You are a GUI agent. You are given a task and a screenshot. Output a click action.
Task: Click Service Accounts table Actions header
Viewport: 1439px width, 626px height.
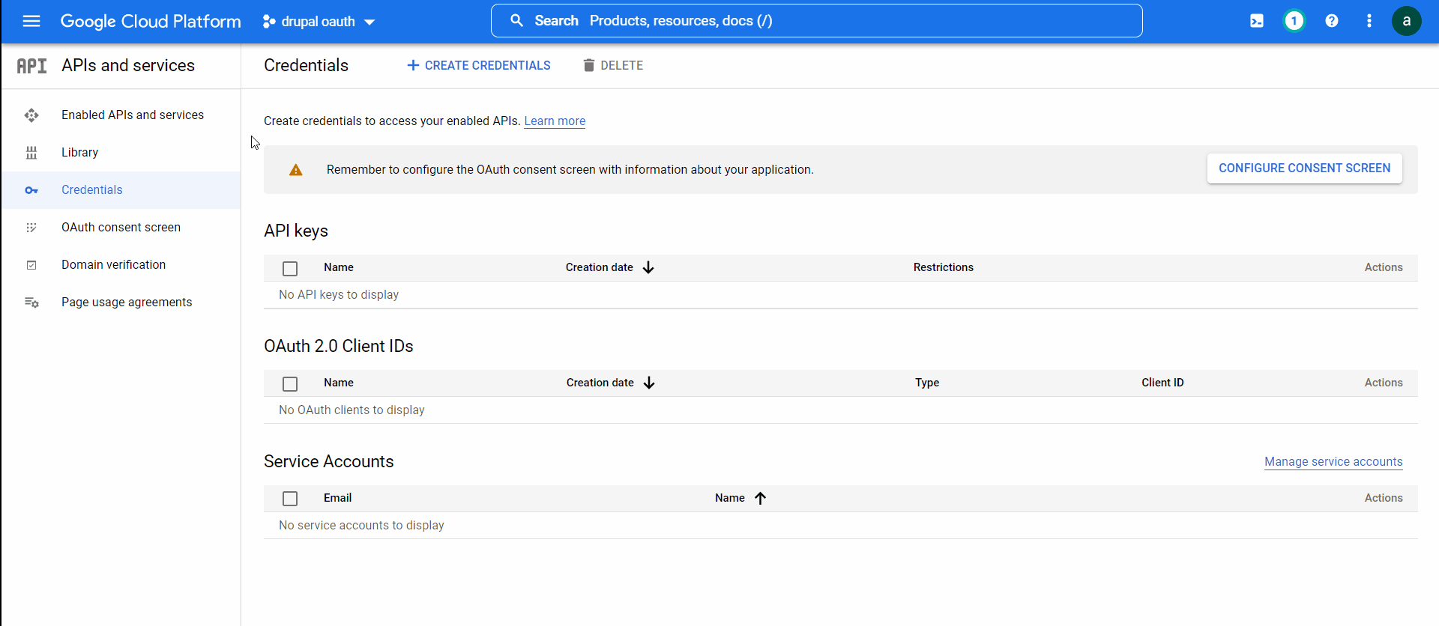(1384, 498)
